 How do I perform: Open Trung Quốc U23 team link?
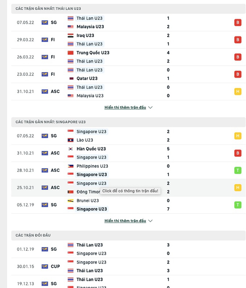(93, 53)
